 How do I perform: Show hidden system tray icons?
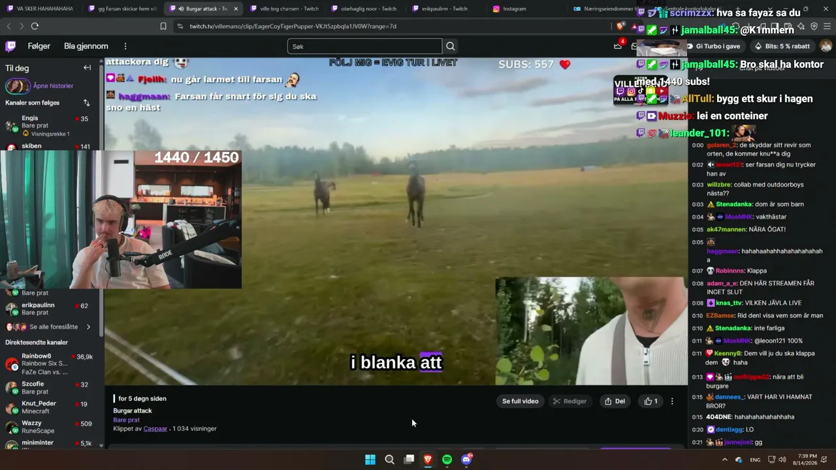[724, 460]
